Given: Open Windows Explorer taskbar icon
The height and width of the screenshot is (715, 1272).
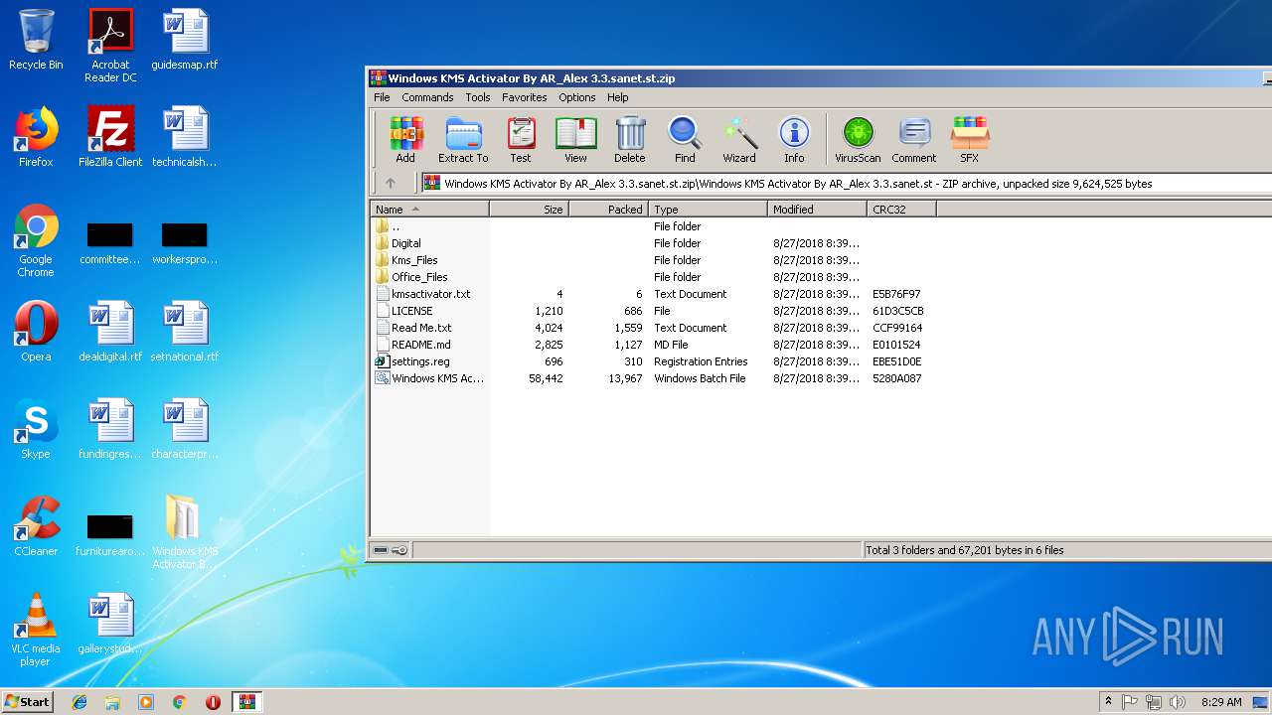Looking at the screenshot, I should pyautogui.click(x=112, y=702).
